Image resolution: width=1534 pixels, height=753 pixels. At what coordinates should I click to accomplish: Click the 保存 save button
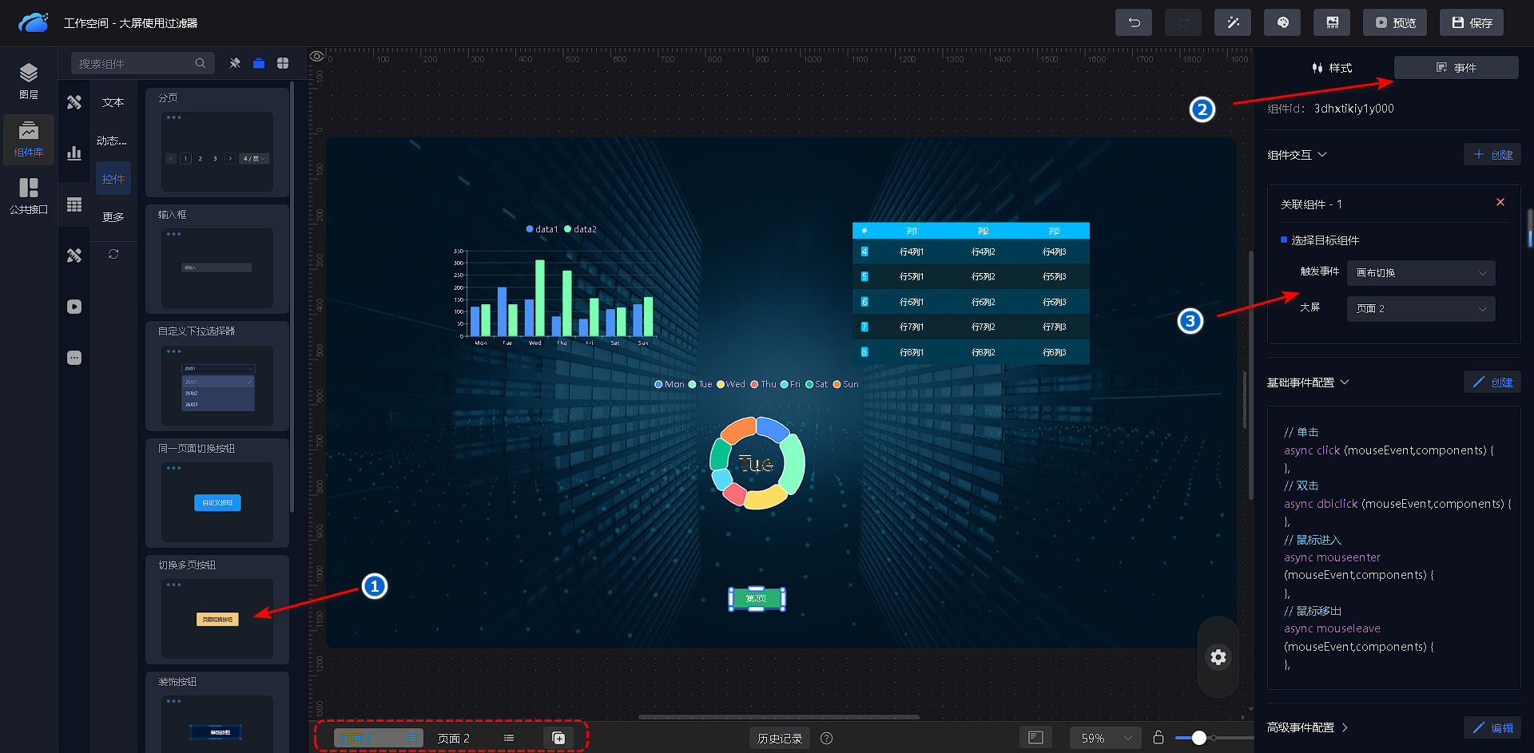click(1471, 22)
